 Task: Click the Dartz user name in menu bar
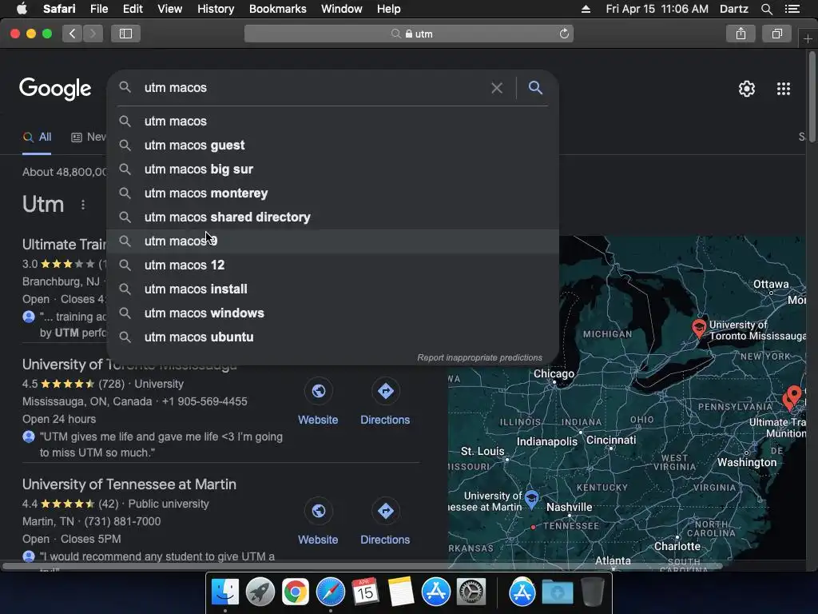734,9
